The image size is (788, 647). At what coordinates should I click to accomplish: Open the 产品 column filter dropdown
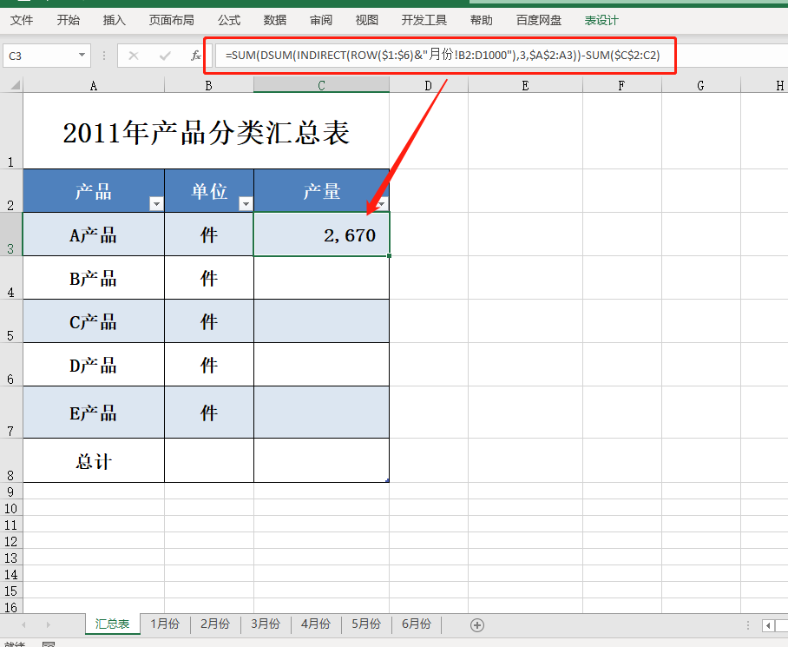click(x=156, y=203)
